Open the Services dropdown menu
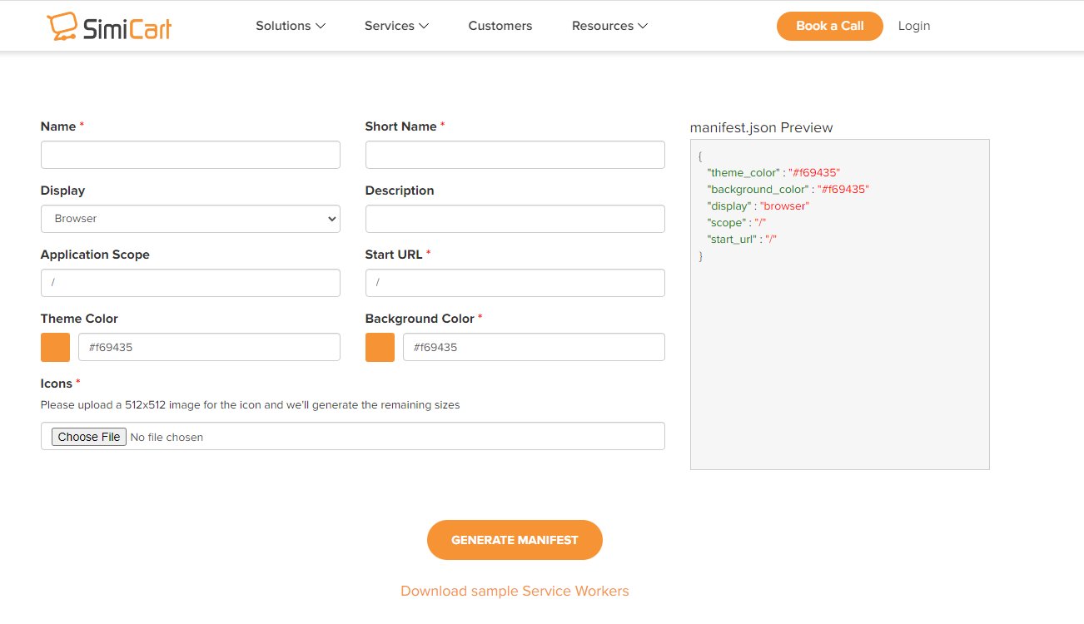This screenshot has width=1084, height=624. tap(396, 26)
